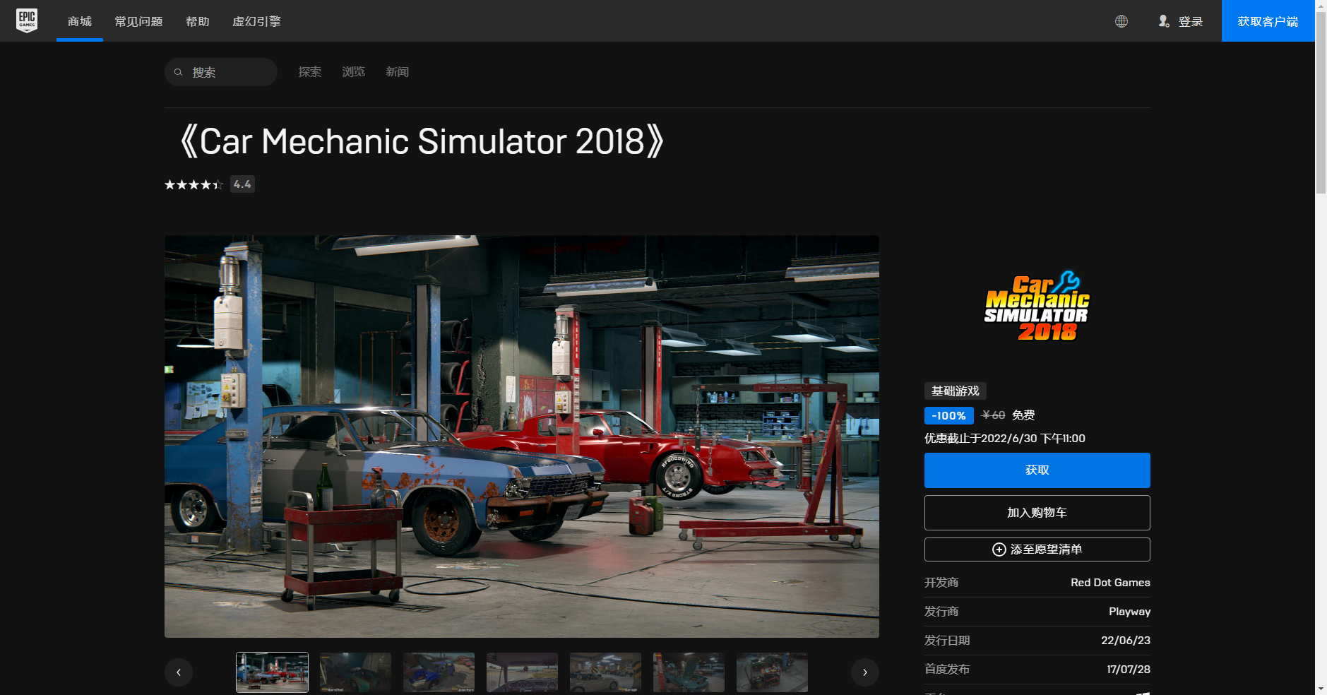
Task: Click the main garage screenshot image
Action: [522, 436]
